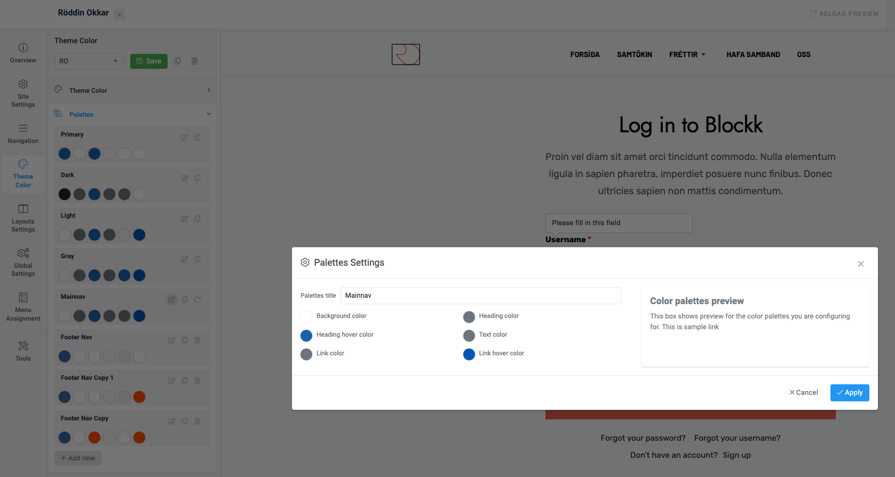The image size is (895, 477).
Task: Click the Mainnav palette edit icon
Action: [171, 300]
